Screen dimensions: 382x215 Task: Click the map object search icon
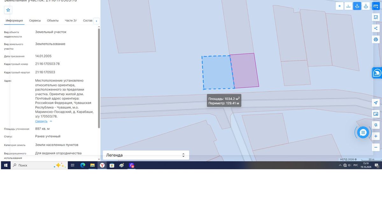(376, 125)
